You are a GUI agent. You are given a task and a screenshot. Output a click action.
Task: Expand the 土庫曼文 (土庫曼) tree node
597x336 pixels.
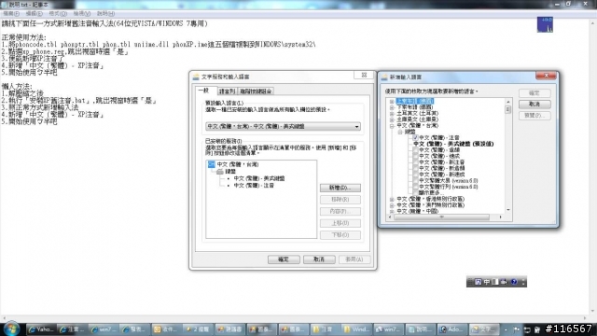[392, 119]
